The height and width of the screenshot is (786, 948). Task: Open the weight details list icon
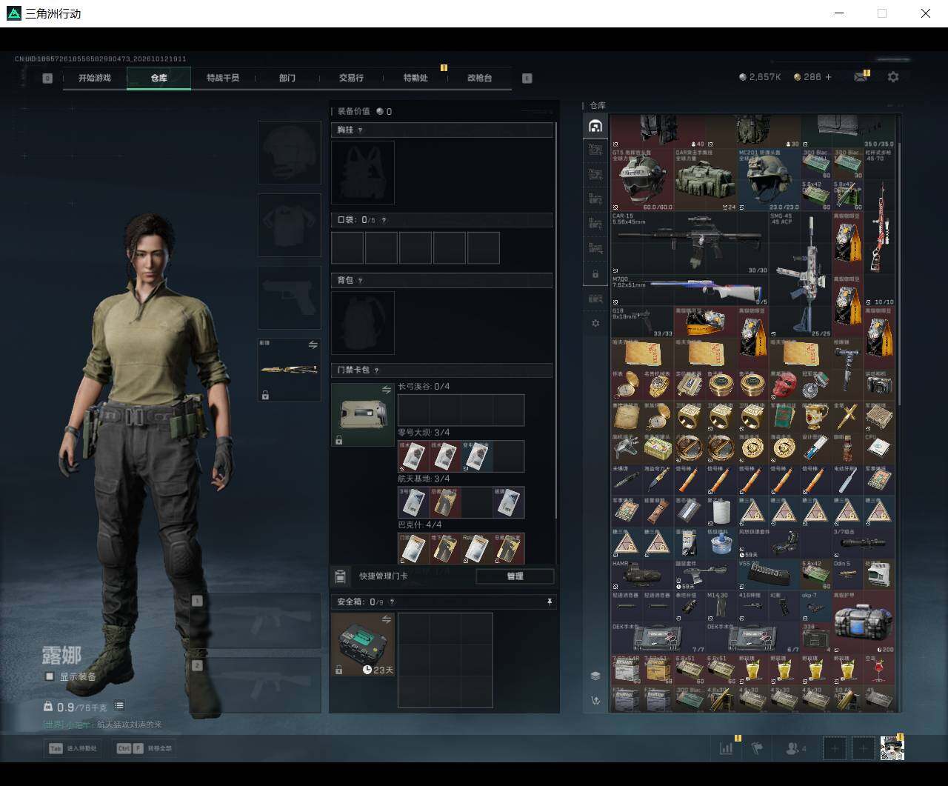coord(119,706)
